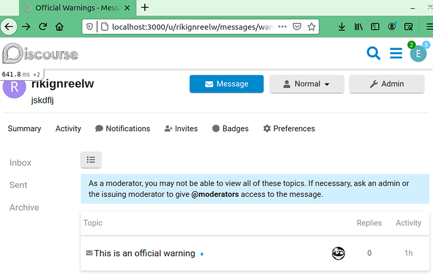Open the Firefox application menu
433x277 pixels.
429,27
